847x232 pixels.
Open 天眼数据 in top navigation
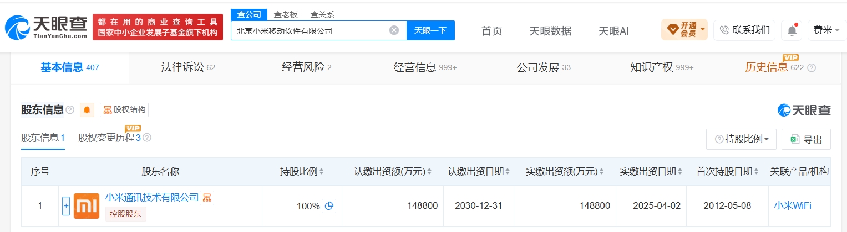(550, 30)
